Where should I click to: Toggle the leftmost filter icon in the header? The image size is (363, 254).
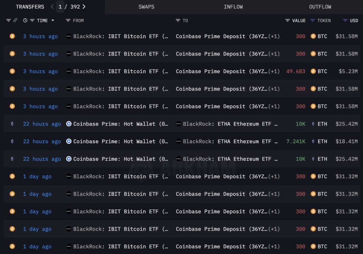[x=8, y=20]
